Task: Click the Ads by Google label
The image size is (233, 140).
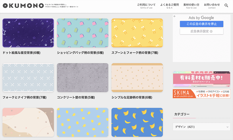Action: [x=201, y=18]
